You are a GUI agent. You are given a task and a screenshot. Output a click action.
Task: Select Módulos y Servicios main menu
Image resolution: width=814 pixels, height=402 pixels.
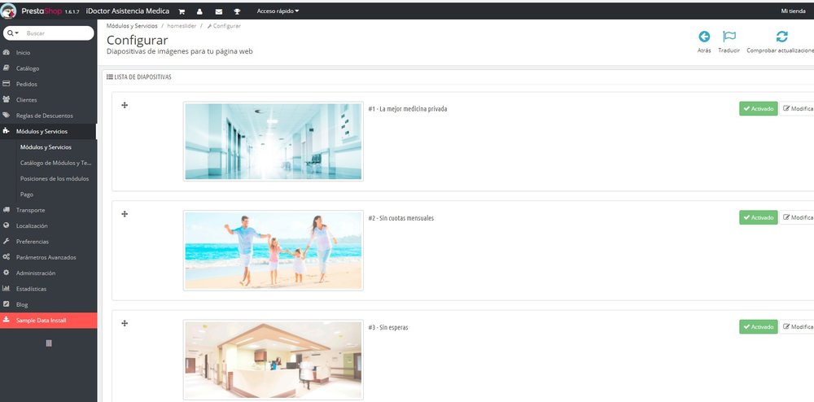point(48,131)
